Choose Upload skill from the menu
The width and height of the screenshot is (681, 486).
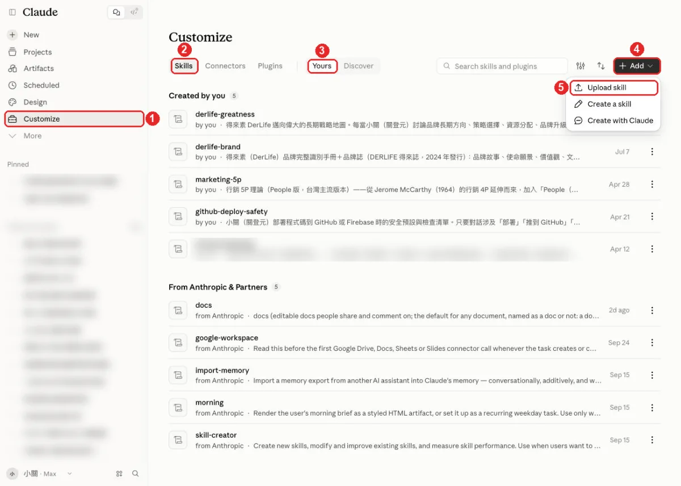pos(613,87)
